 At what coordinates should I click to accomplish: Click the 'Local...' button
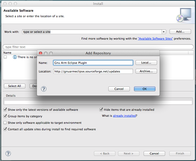pos(146,63)
